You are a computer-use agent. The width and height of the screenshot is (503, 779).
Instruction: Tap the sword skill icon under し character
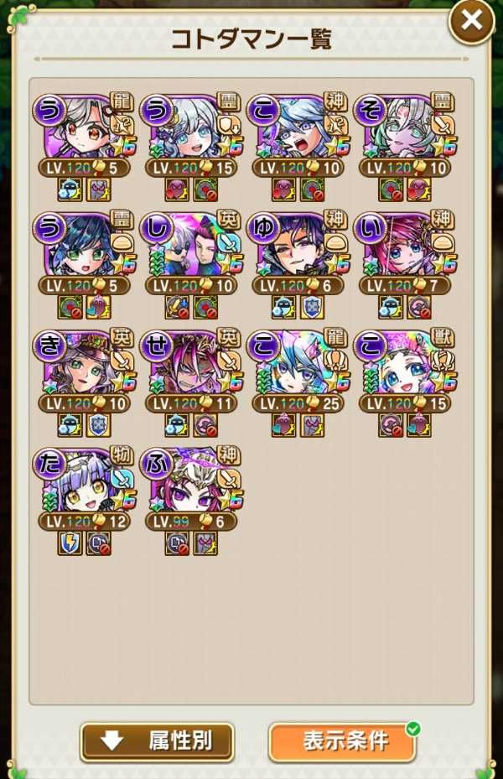click(x=177, y=307)
